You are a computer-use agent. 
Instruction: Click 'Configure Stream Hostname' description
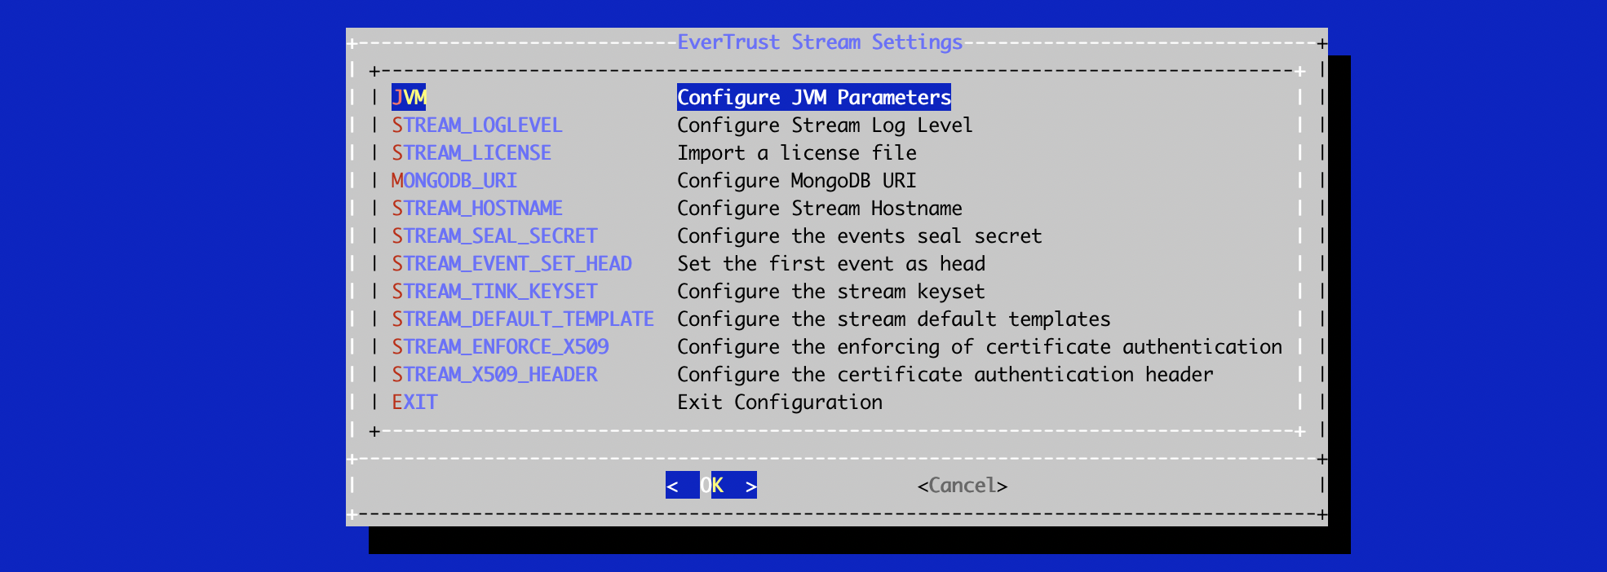pos(820,208)
